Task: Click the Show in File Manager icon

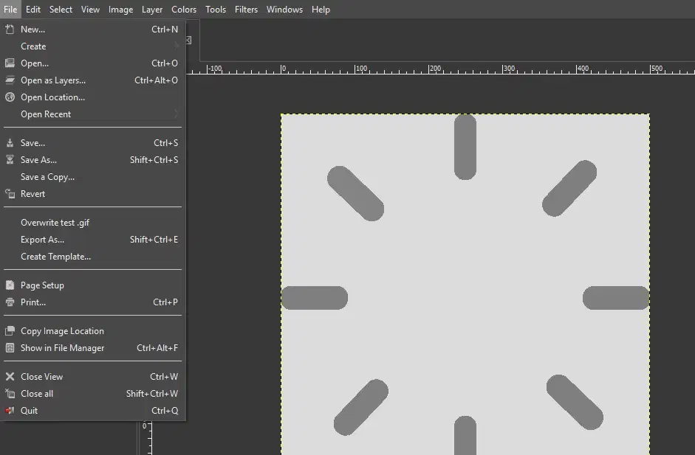Action: pyautogui.click(x=10, y=348)
